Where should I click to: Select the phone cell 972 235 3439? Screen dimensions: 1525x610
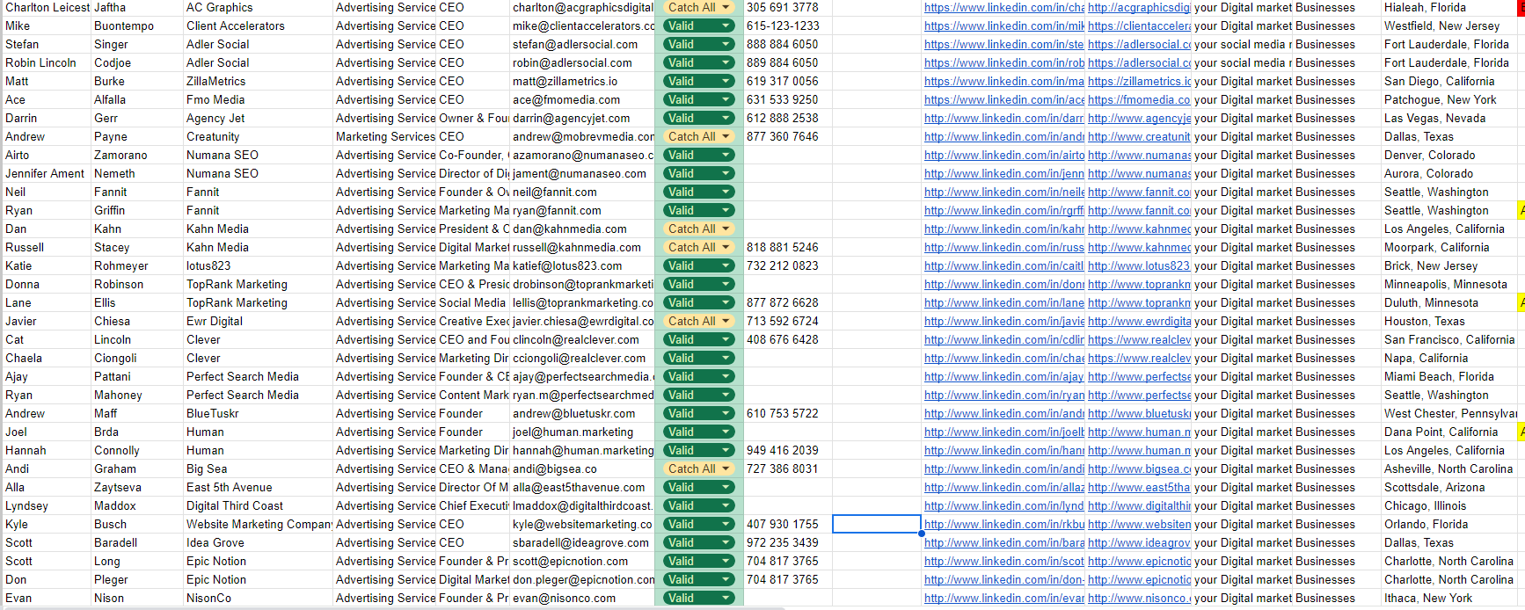click(788, 542)
